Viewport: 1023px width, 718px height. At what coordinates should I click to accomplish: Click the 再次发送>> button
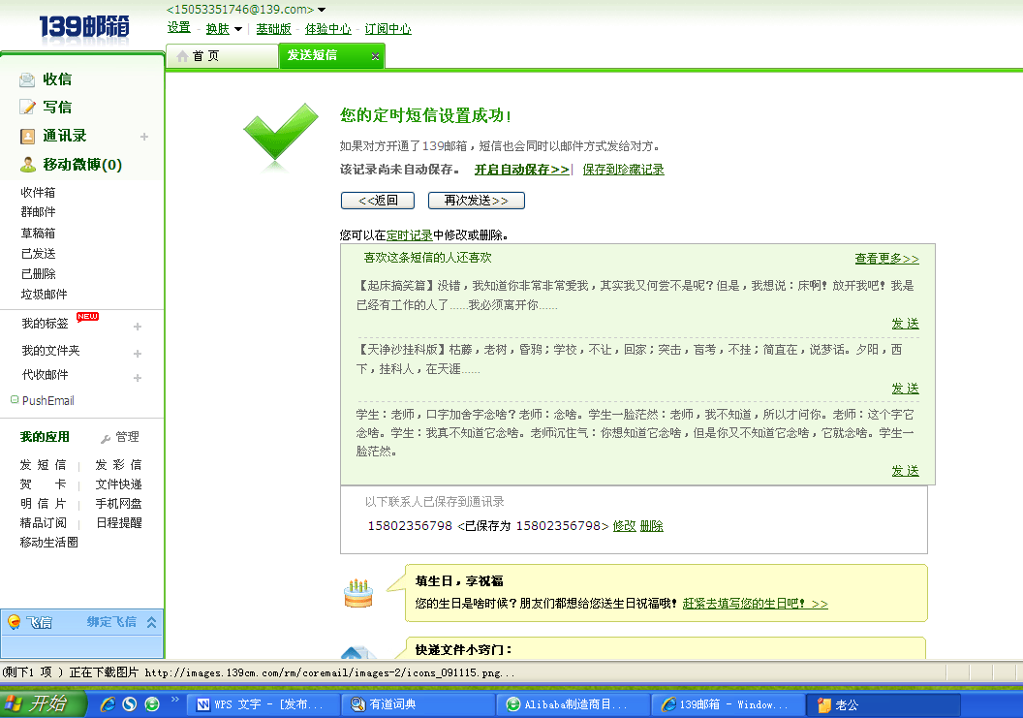[477, 201]
